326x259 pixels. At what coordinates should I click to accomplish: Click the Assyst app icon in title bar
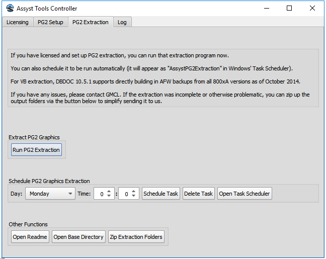[10, 8]
